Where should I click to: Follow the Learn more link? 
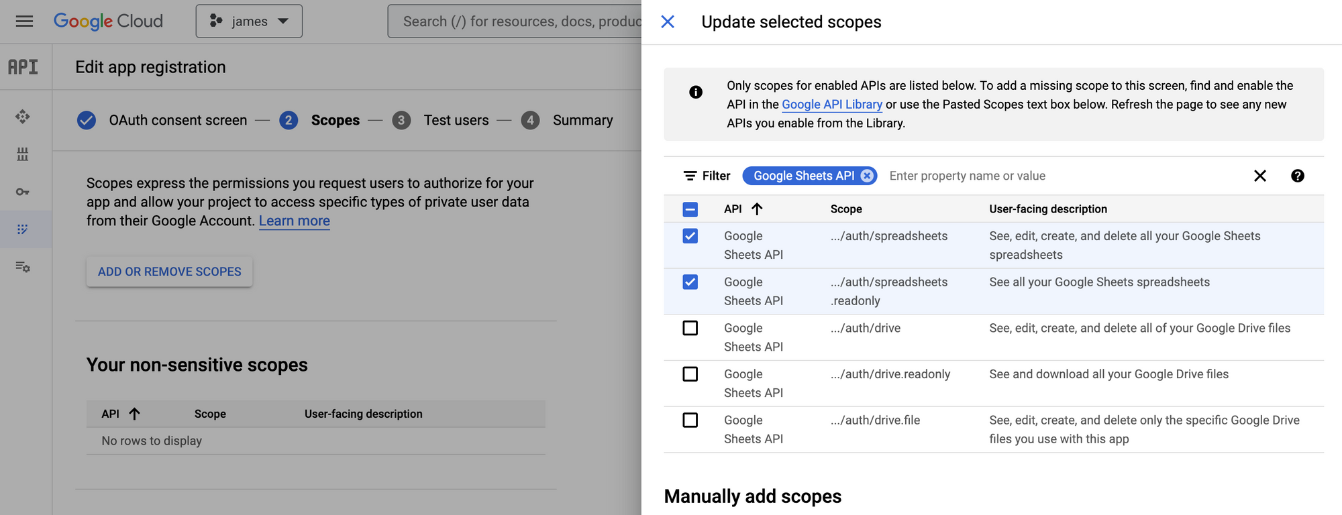coord(295,221)
